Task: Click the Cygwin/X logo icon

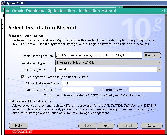Action: pos(3,3)
